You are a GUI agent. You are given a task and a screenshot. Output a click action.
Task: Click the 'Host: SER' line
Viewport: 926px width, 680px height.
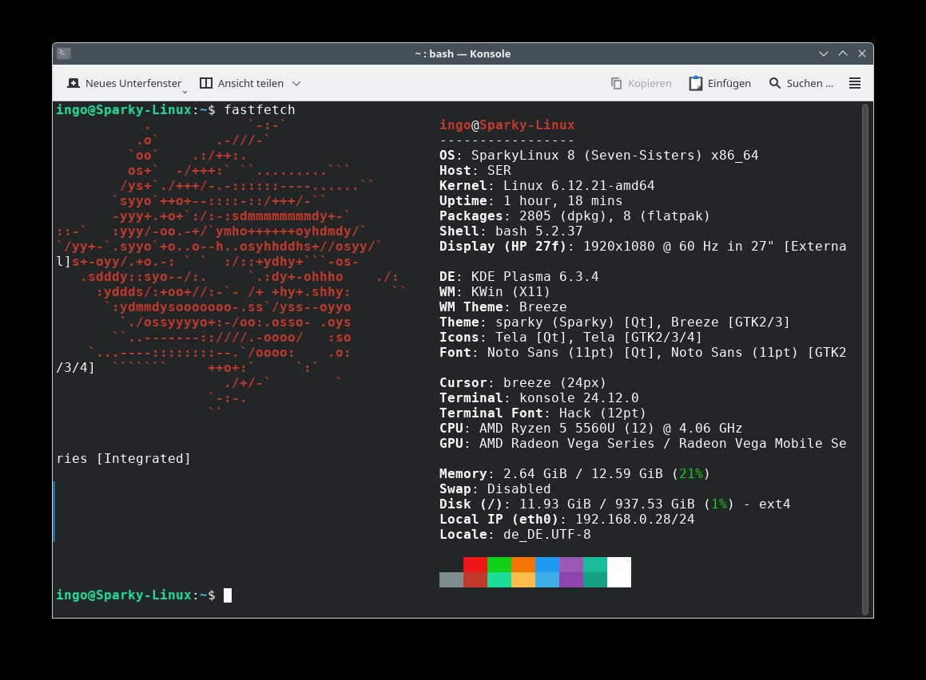(475, 171)
